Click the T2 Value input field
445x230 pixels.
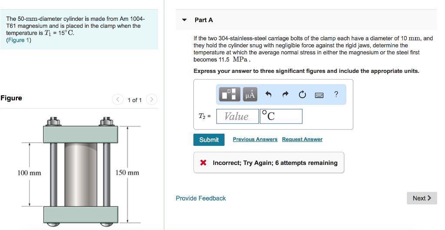238,116
